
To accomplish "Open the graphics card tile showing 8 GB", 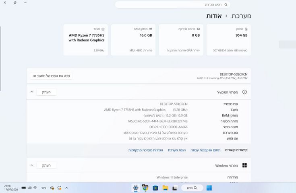I will click(181, 40).
